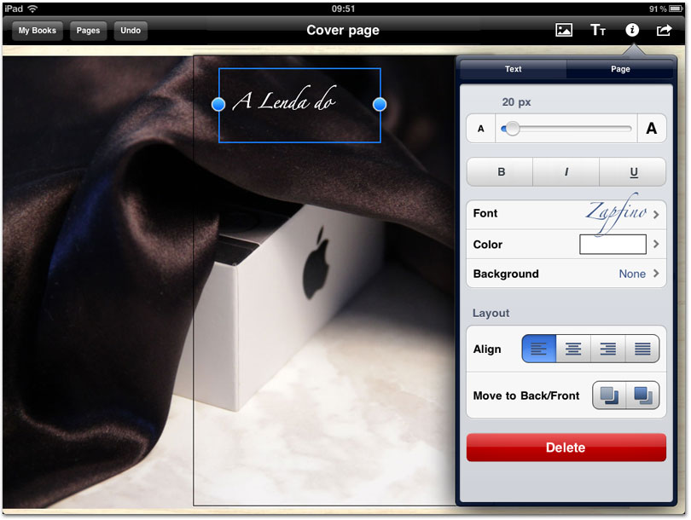Screen dimensions: 691x520
Task: Expand the Background options chevron
Action: pos(656,274)
